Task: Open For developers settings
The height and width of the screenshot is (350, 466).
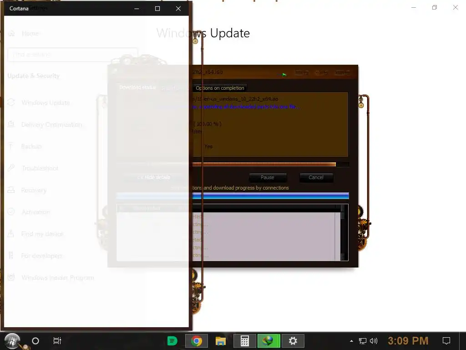Action: pos(41,256)
